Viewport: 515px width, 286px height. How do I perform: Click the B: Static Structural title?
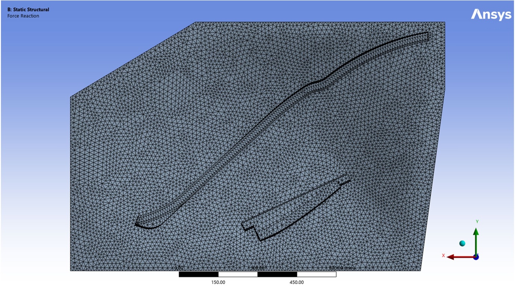point(28,10)
